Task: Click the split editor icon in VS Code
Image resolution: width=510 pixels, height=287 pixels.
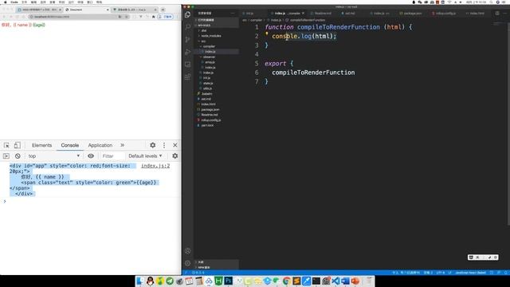Action: (x=497, y=13)
